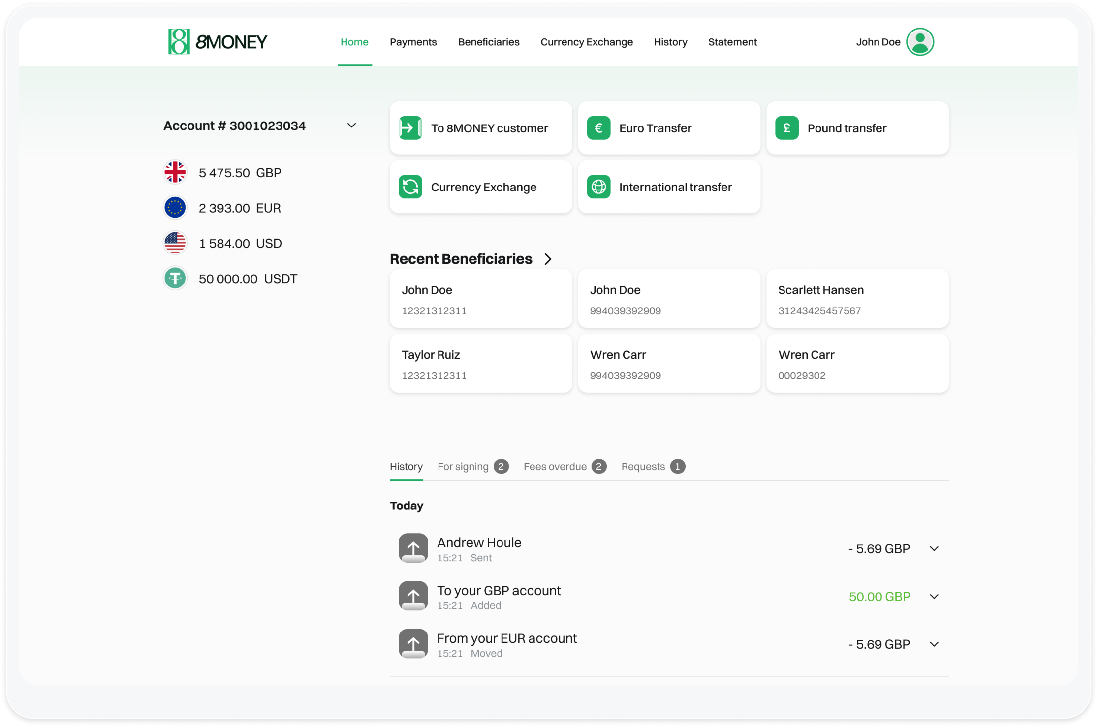Select Wren Carr card numbered 00029302
Viewport: 1098px width, 727px height.
(x=857, y=363)
